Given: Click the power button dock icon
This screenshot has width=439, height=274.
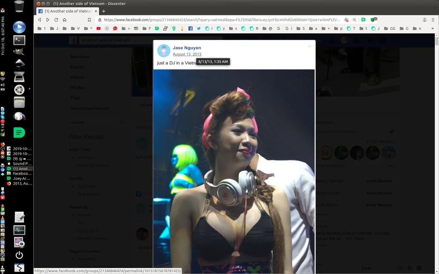Looking at the screenshot, I should [19, 255].
